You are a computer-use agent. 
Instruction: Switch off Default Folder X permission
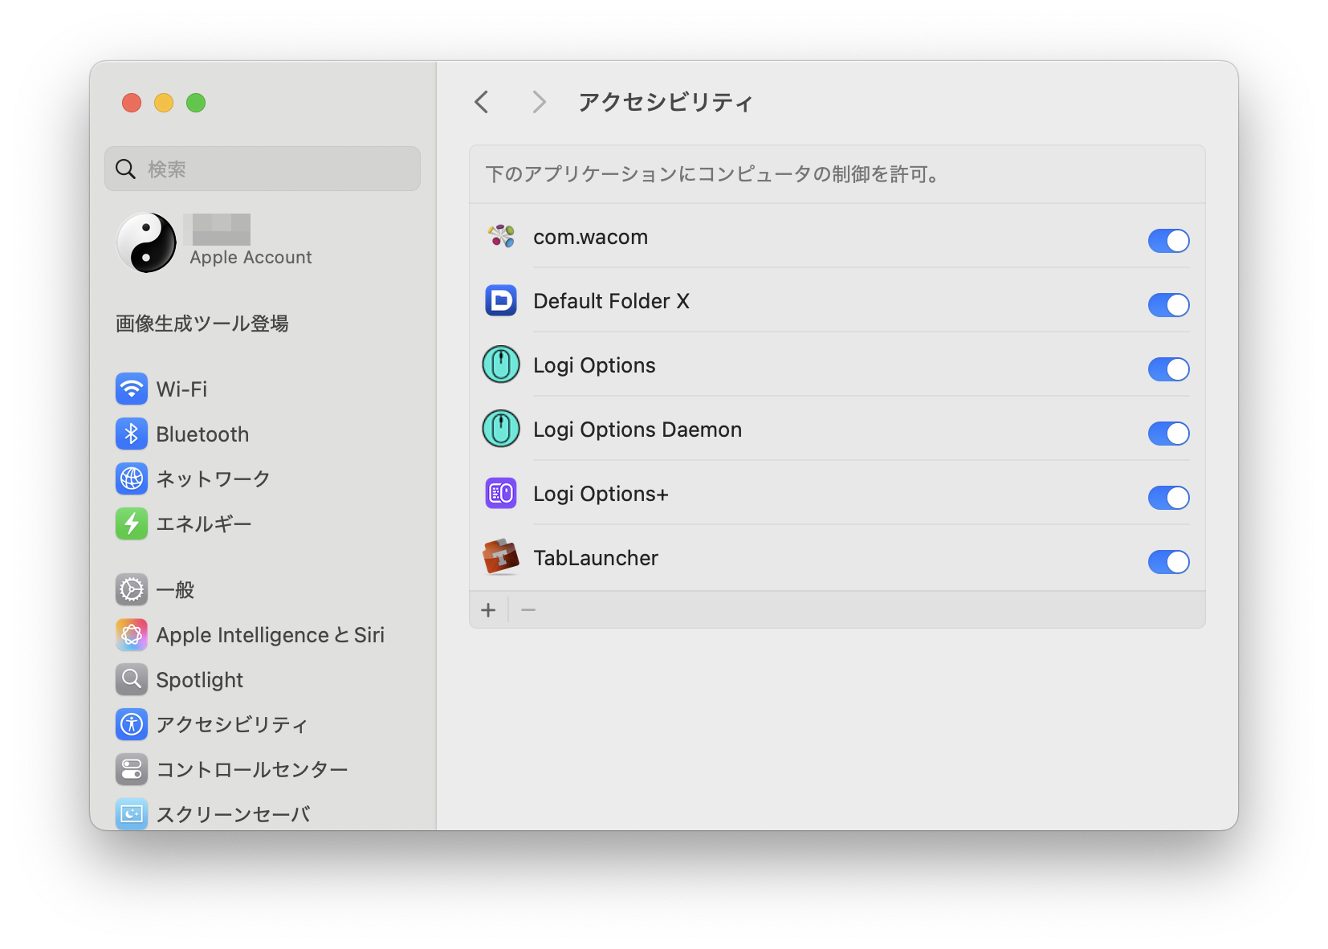tap(1168, 305)
